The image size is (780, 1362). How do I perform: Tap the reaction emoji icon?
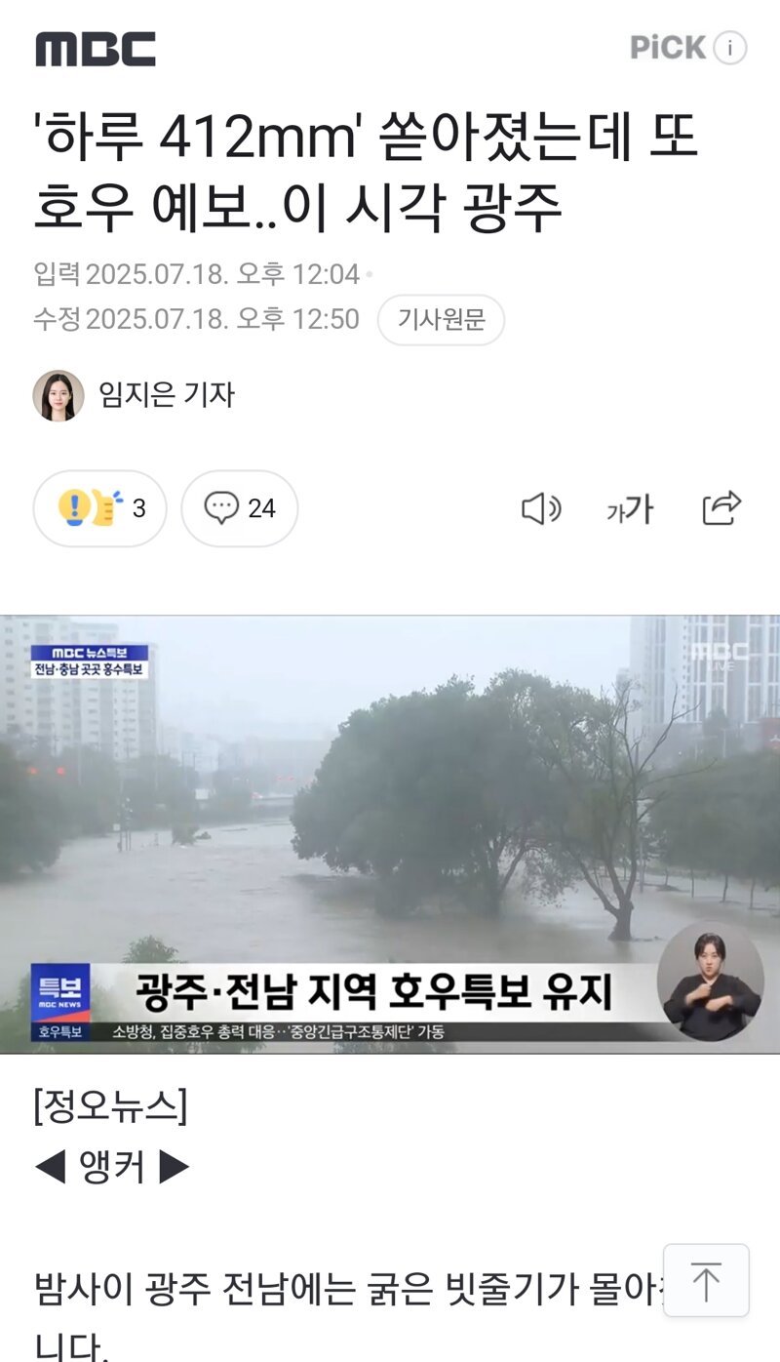[90, 508]
